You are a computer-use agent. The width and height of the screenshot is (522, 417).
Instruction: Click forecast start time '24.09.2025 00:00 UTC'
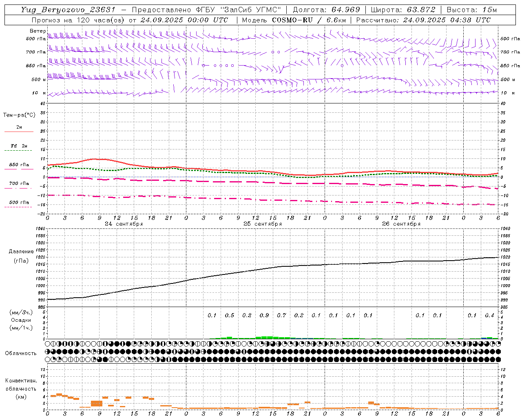coord(184,20)
